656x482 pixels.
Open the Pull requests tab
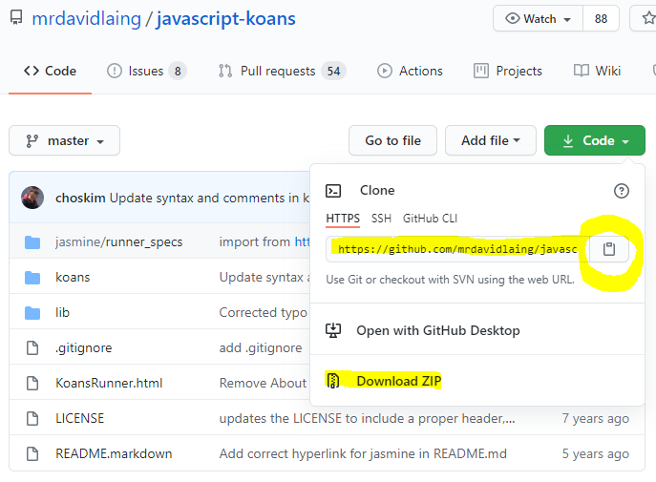pos(282,71)
